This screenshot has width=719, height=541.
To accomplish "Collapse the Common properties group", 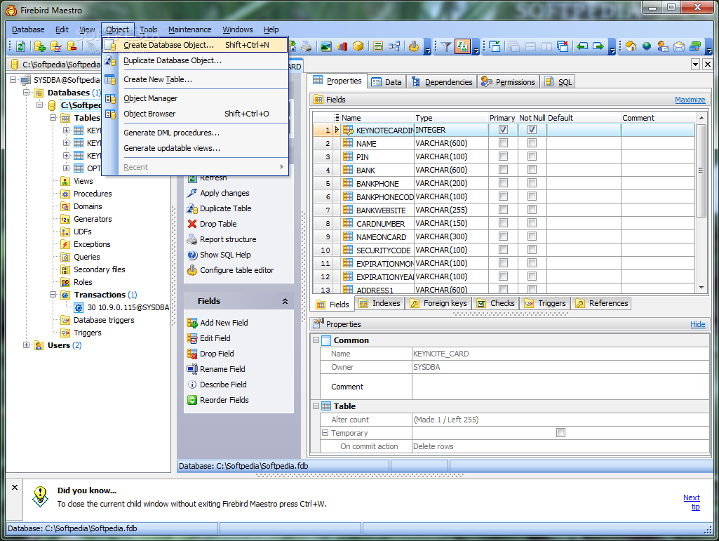I will tap(316, 340).
